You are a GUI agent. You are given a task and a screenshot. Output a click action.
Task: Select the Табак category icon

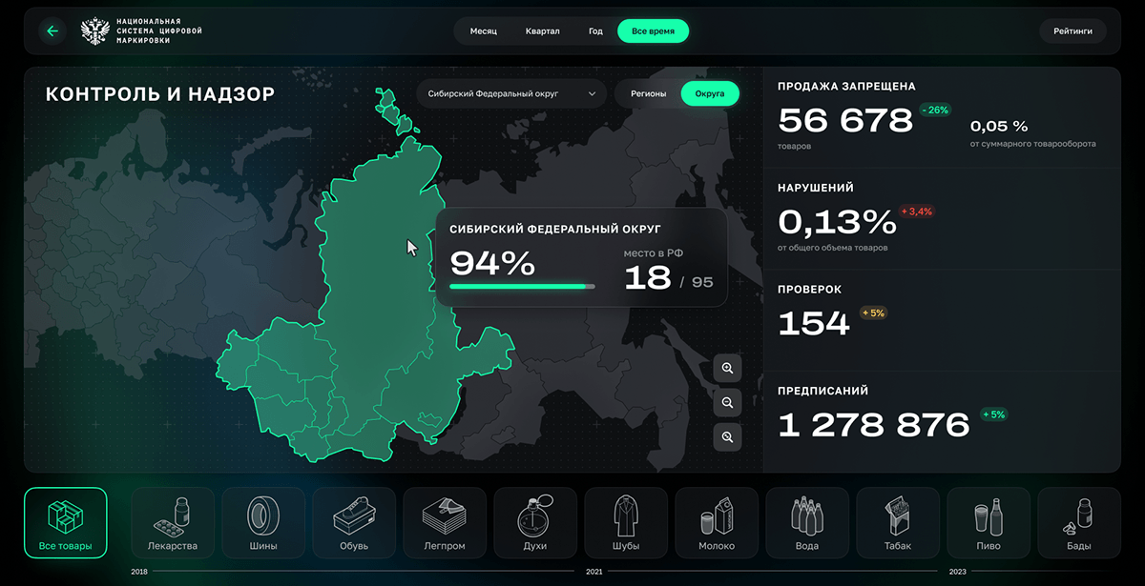coord(898,522)
